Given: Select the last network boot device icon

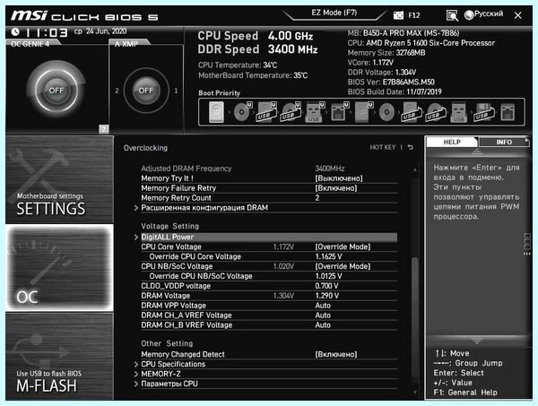Looking at the screenshot, I should pos(508,112).
